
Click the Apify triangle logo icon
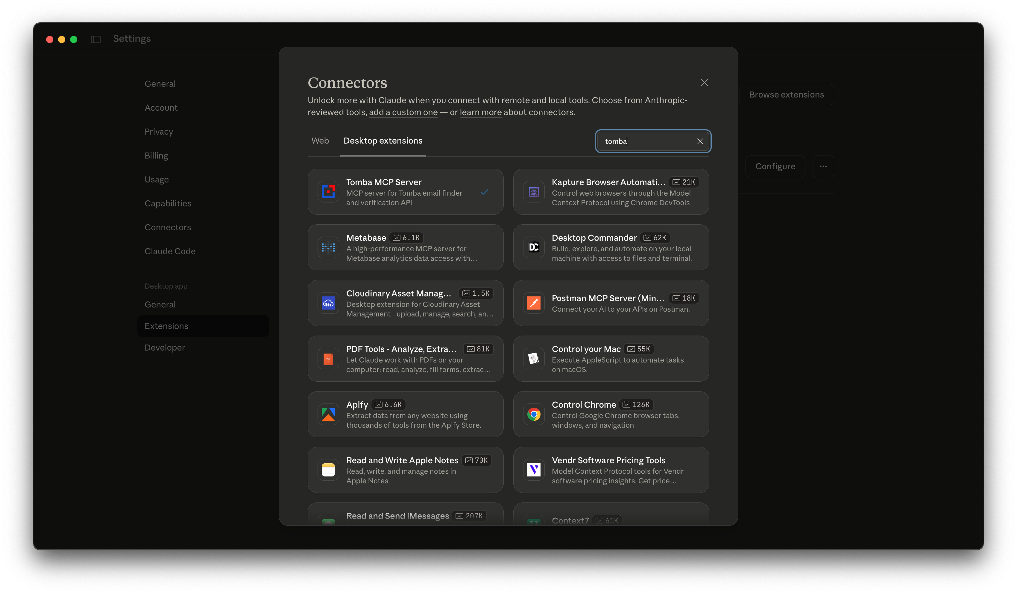[328, 414]
